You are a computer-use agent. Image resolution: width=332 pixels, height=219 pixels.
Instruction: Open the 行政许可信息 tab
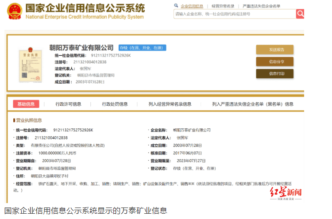[68, 104]
